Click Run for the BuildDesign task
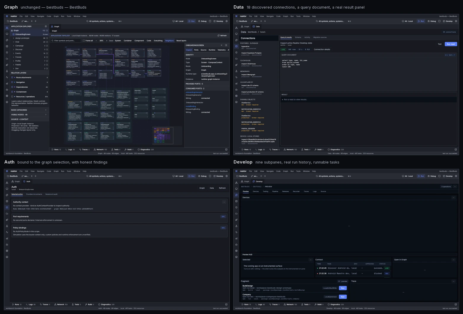This screenshot has height=314, width=463. point(343,288)
